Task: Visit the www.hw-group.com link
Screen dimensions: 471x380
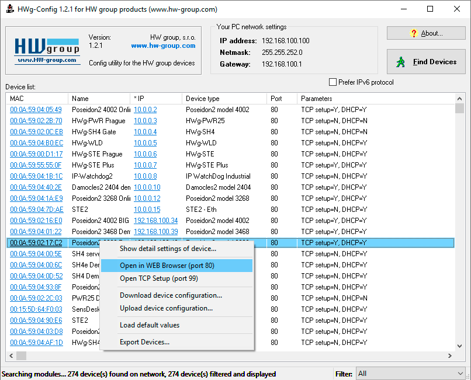Action: pyautogui.click(x=163, y=46)
